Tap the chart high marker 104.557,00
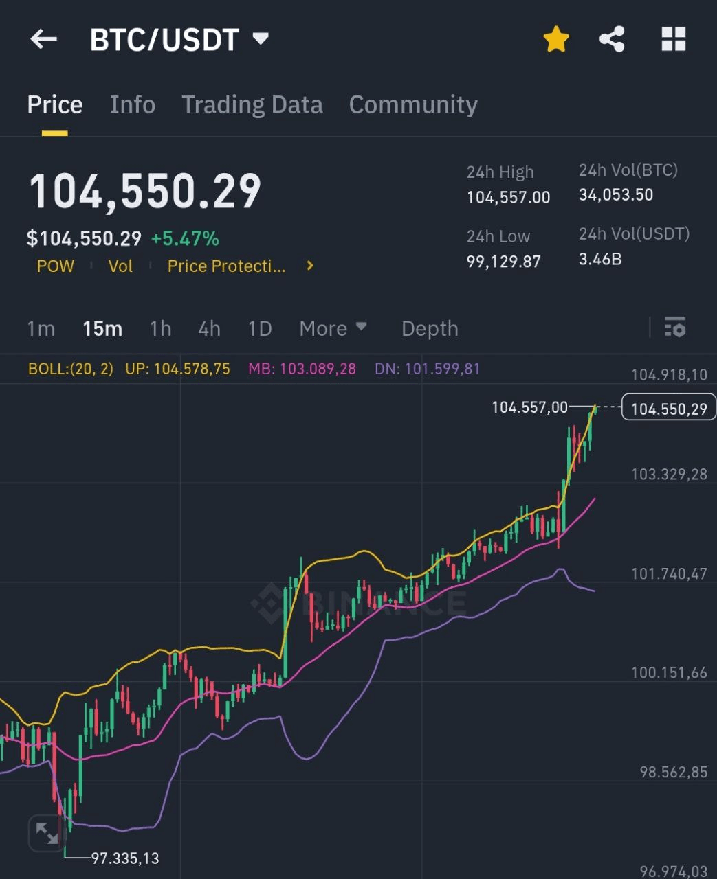717x879 pixels. click(x=530, y=407)
